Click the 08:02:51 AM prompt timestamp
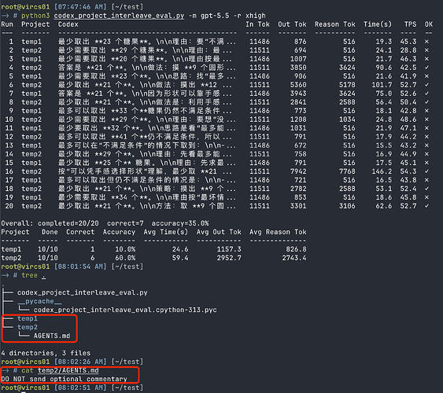Image resolution: width=443 pixels, height=393 pixels. point(80,387)
